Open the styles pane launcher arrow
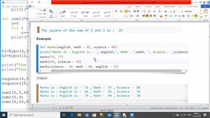 pyautogui.click(x=49, y=20)
